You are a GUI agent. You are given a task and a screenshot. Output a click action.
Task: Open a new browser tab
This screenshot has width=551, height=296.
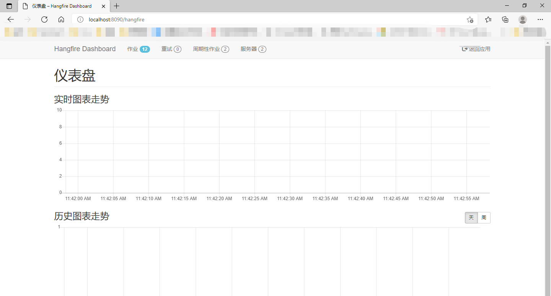point(117,6)
